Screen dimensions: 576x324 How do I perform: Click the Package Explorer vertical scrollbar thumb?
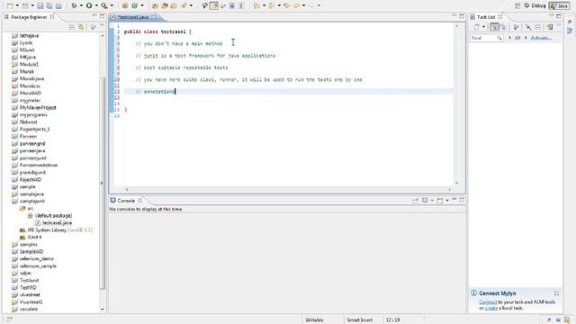[102, 182]
